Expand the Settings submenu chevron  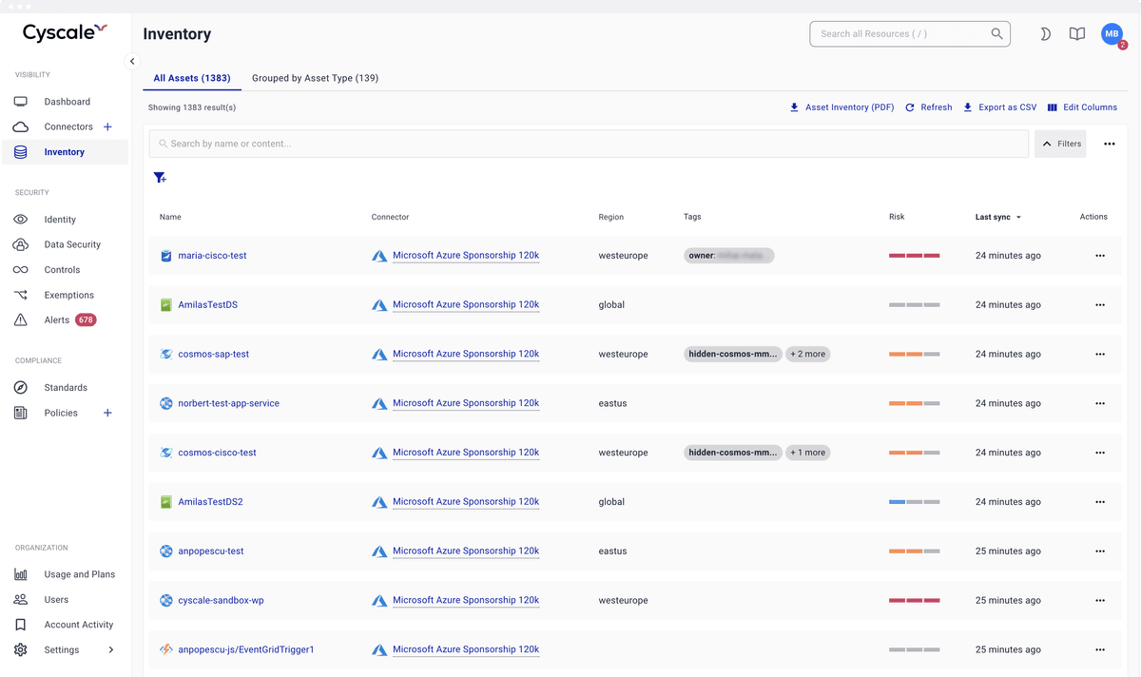coord(111,649)
